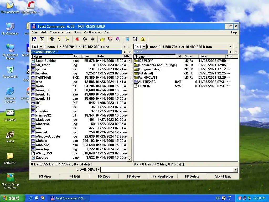Image resolution: width=269 pixels, height=202 pixels.
Task: Sort left panel by Size column header
Action: 89,56
